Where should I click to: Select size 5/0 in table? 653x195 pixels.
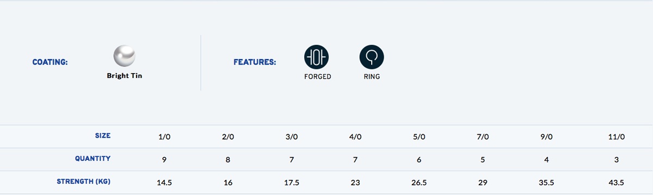coord(419,137)
